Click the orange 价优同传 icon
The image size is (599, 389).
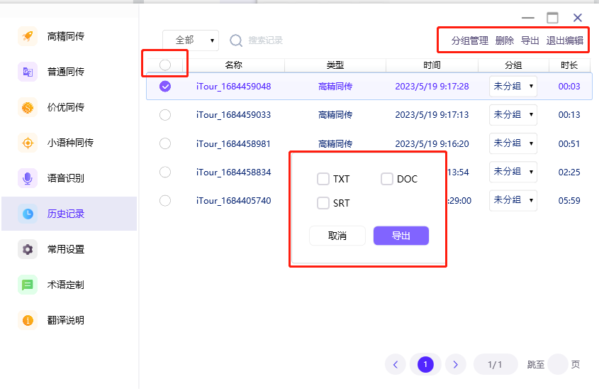(28, 107)
